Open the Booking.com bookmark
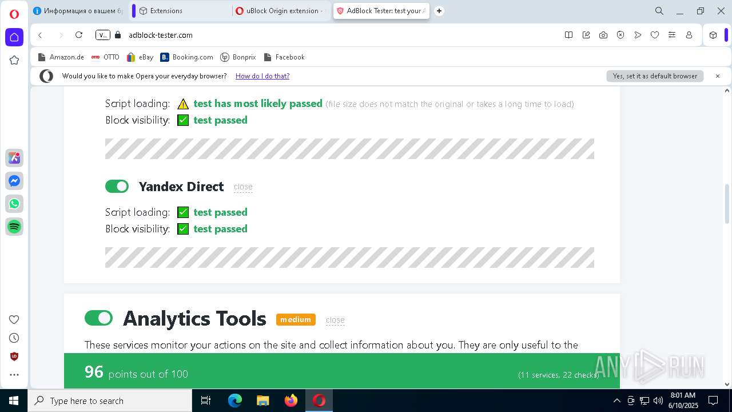The image size is (732, 412). point(187,57)
